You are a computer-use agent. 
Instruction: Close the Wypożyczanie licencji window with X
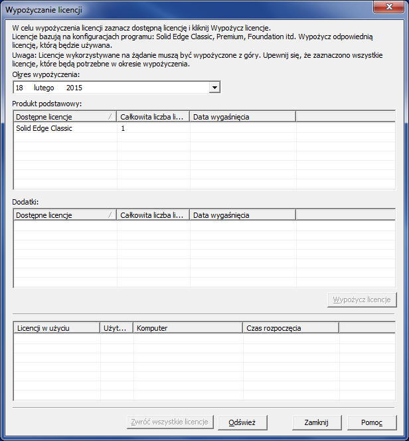[x=389, y=7]
